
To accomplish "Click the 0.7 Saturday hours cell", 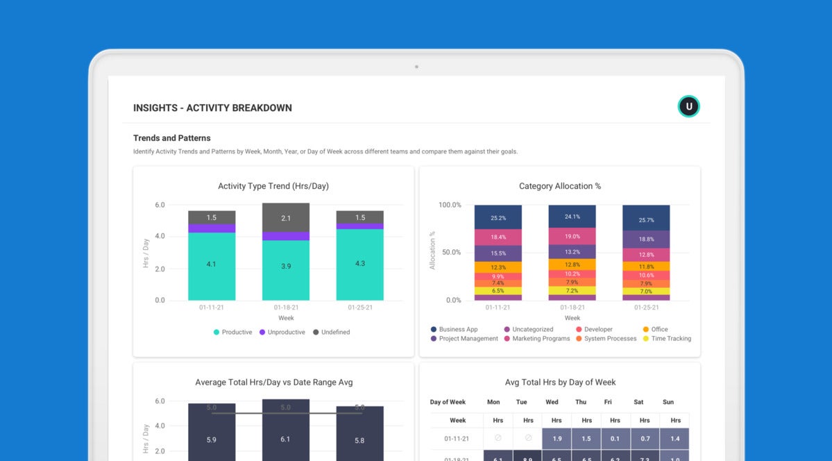I will click(x=645, y=439).
